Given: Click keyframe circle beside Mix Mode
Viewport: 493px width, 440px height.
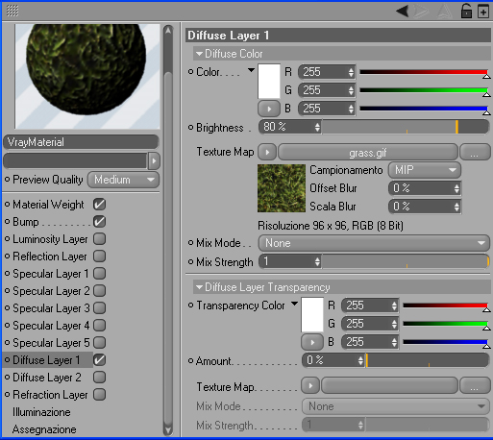Looking at the screenshot, I should tap(190, 243).
